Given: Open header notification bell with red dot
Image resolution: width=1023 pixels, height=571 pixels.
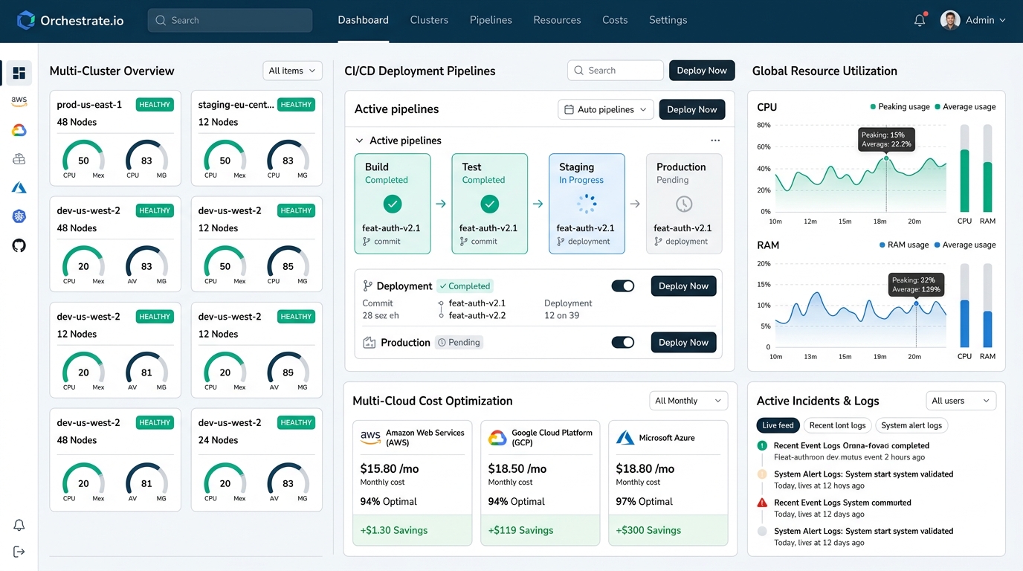Looking at the screenshot, I should coord(920,20).
